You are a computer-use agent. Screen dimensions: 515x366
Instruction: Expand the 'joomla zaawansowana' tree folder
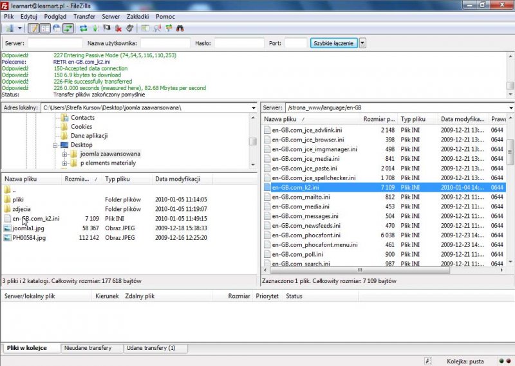point(65,154)
